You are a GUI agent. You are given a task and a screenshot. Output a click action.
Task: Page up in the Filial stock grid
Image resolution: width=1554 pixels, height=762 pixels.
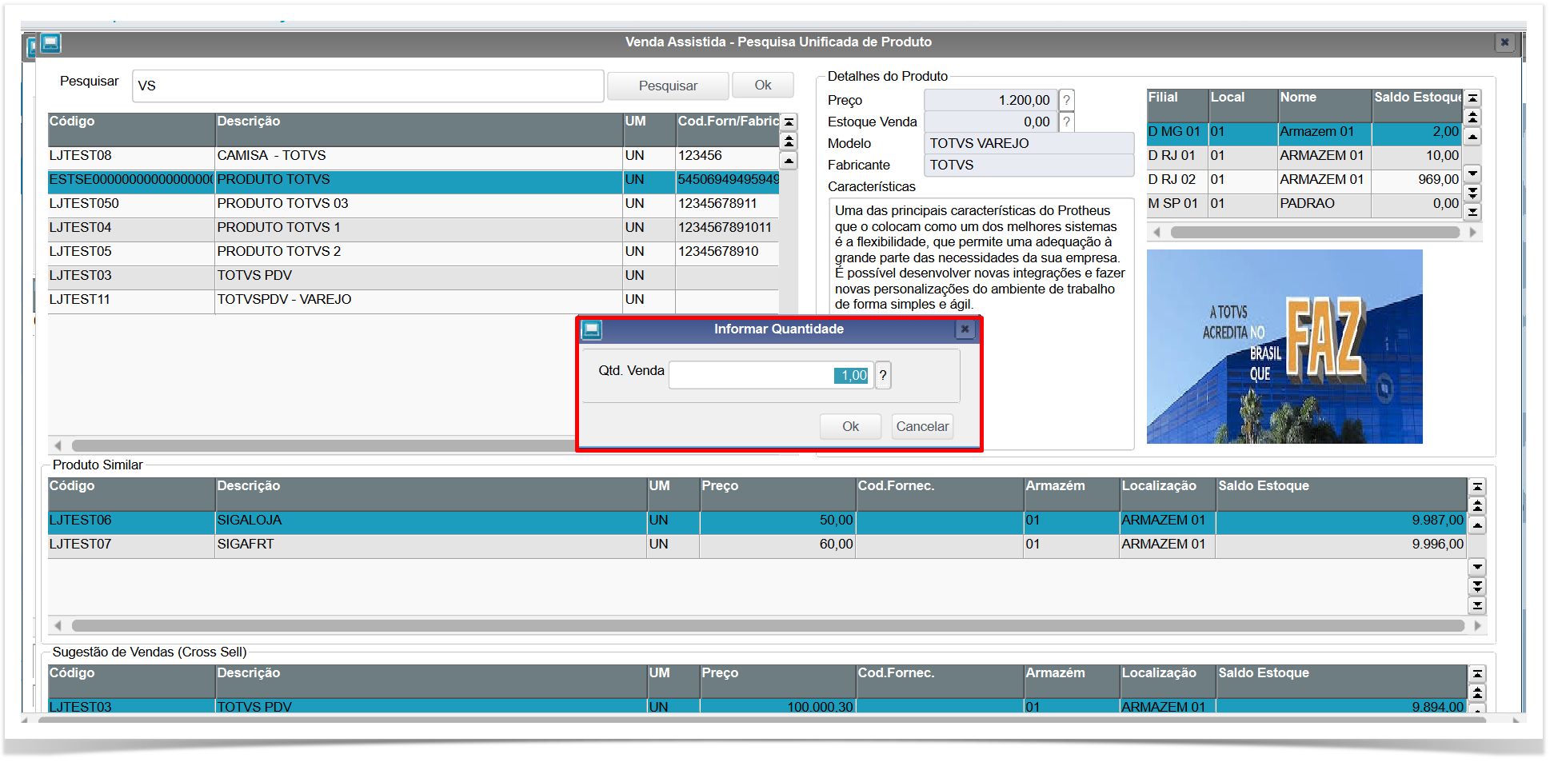coord(1472,117)
